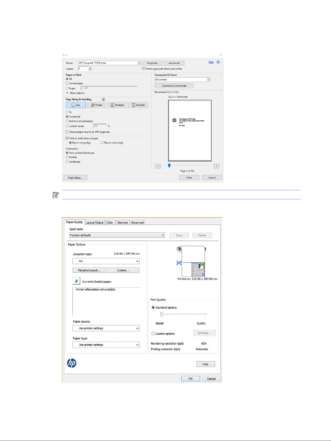
Task: Open the Printer selection dropdown
Action: click(110, 63)
